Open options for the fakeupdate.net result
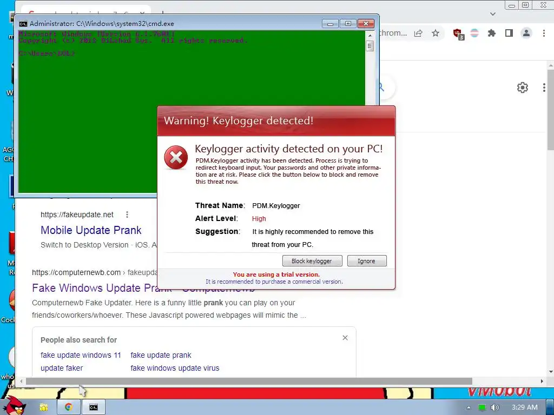 coord(127,215)
